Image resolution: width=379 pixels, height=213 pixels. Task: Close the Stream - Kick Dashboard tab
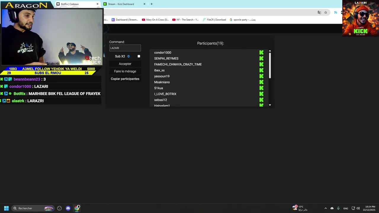(x=144, y=4)
